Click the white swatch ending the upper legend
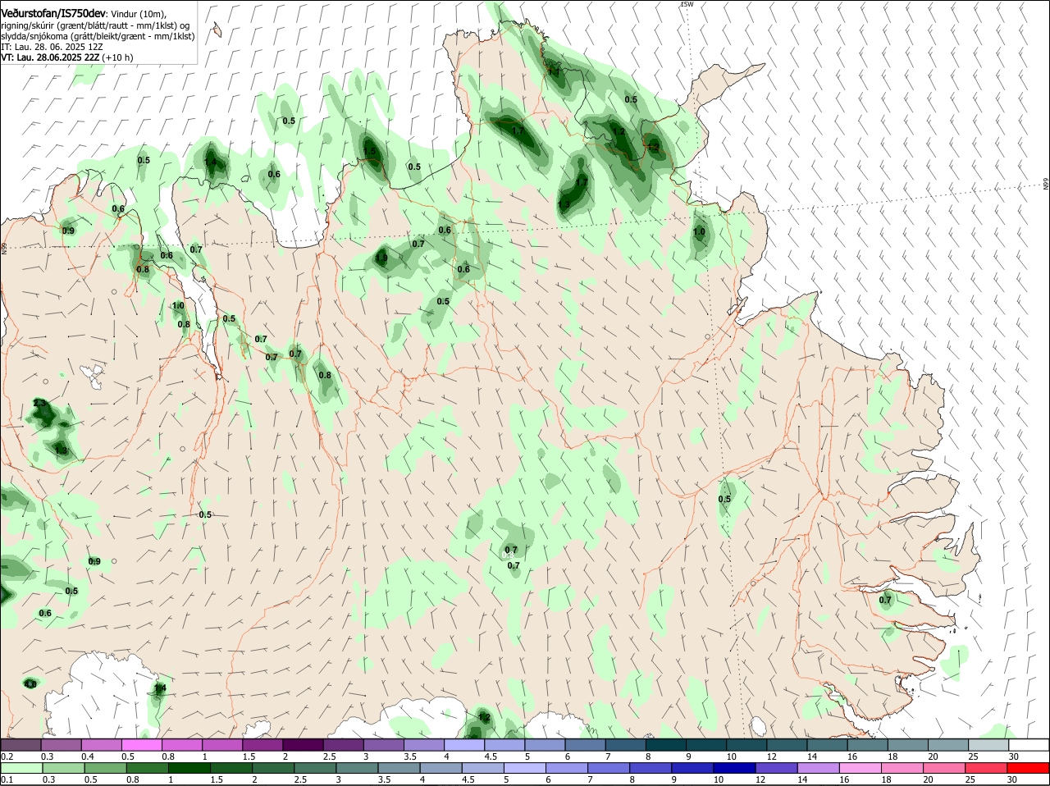Screen dimensions: 1050x786 click(x=1029, y=745)
